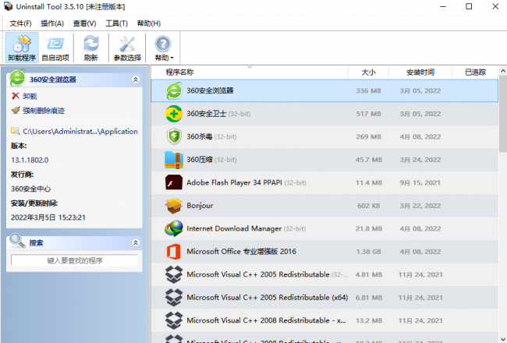Viewport: 507px width, 343px height.
Task: Select the 360安全浏览器 program icon
Action: coord(174,91)
